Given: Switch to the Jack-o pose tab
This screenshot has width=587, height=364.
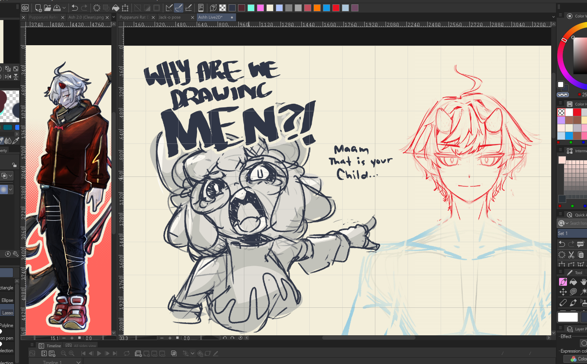Looking at the screenshot, I should point(170,17).
